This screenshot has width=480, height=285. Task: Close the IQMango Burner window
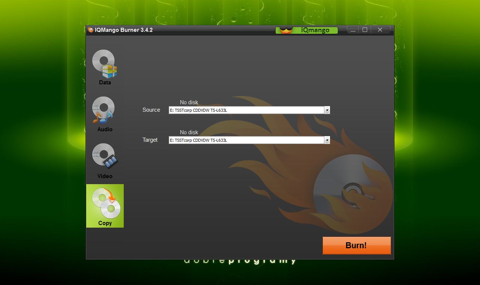tap(380, 30)
